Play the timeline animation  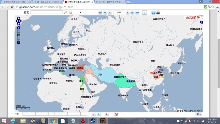(x=107, y=114)
